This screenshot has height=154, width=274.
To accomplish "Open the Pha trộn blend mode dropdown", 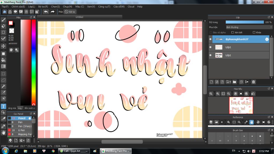I will (249, 27).
